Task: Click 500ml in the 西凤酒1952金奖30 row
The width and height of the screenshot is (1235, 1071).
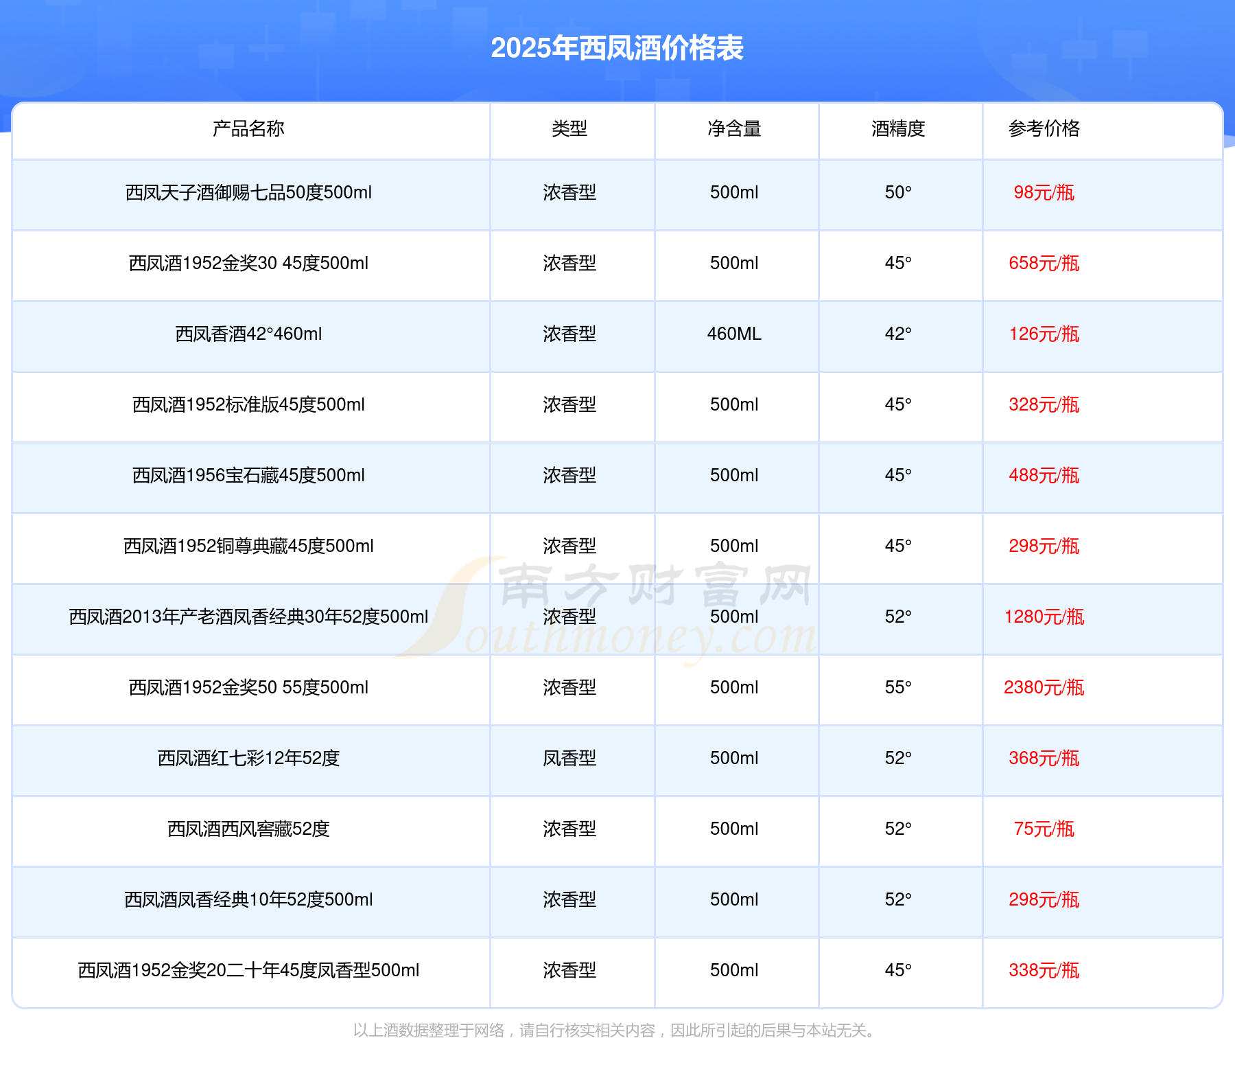Action: click(734, 264)
